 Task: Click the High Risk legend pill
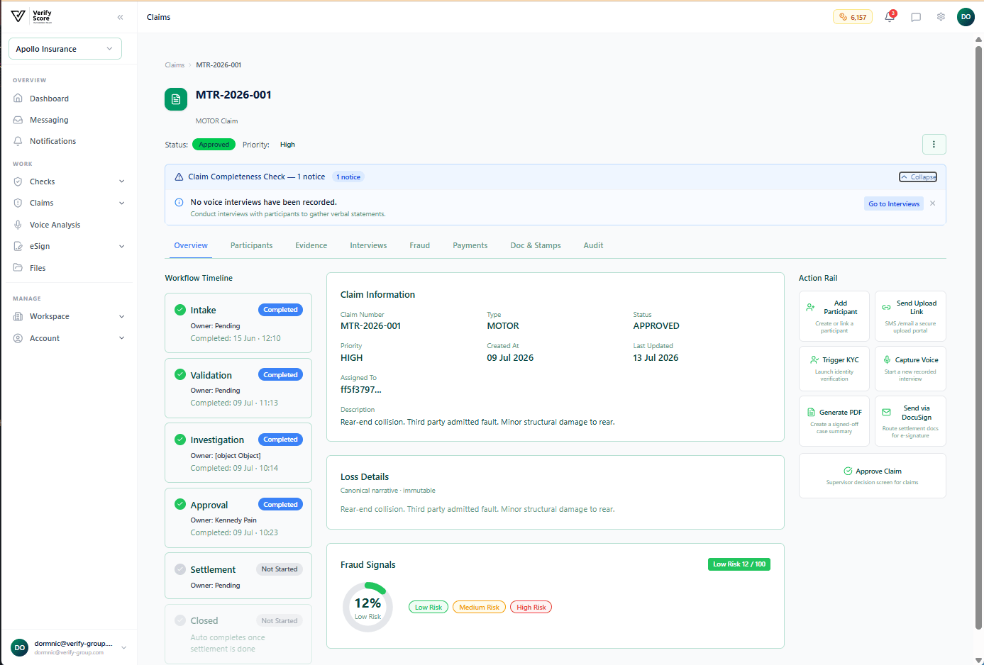[531, 608]
